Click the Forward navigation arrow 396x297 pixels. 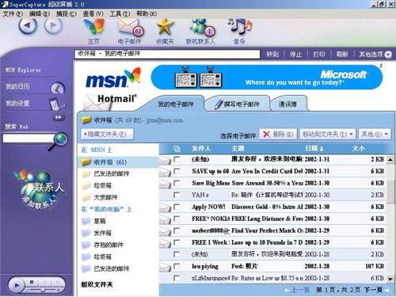(53, 25)
